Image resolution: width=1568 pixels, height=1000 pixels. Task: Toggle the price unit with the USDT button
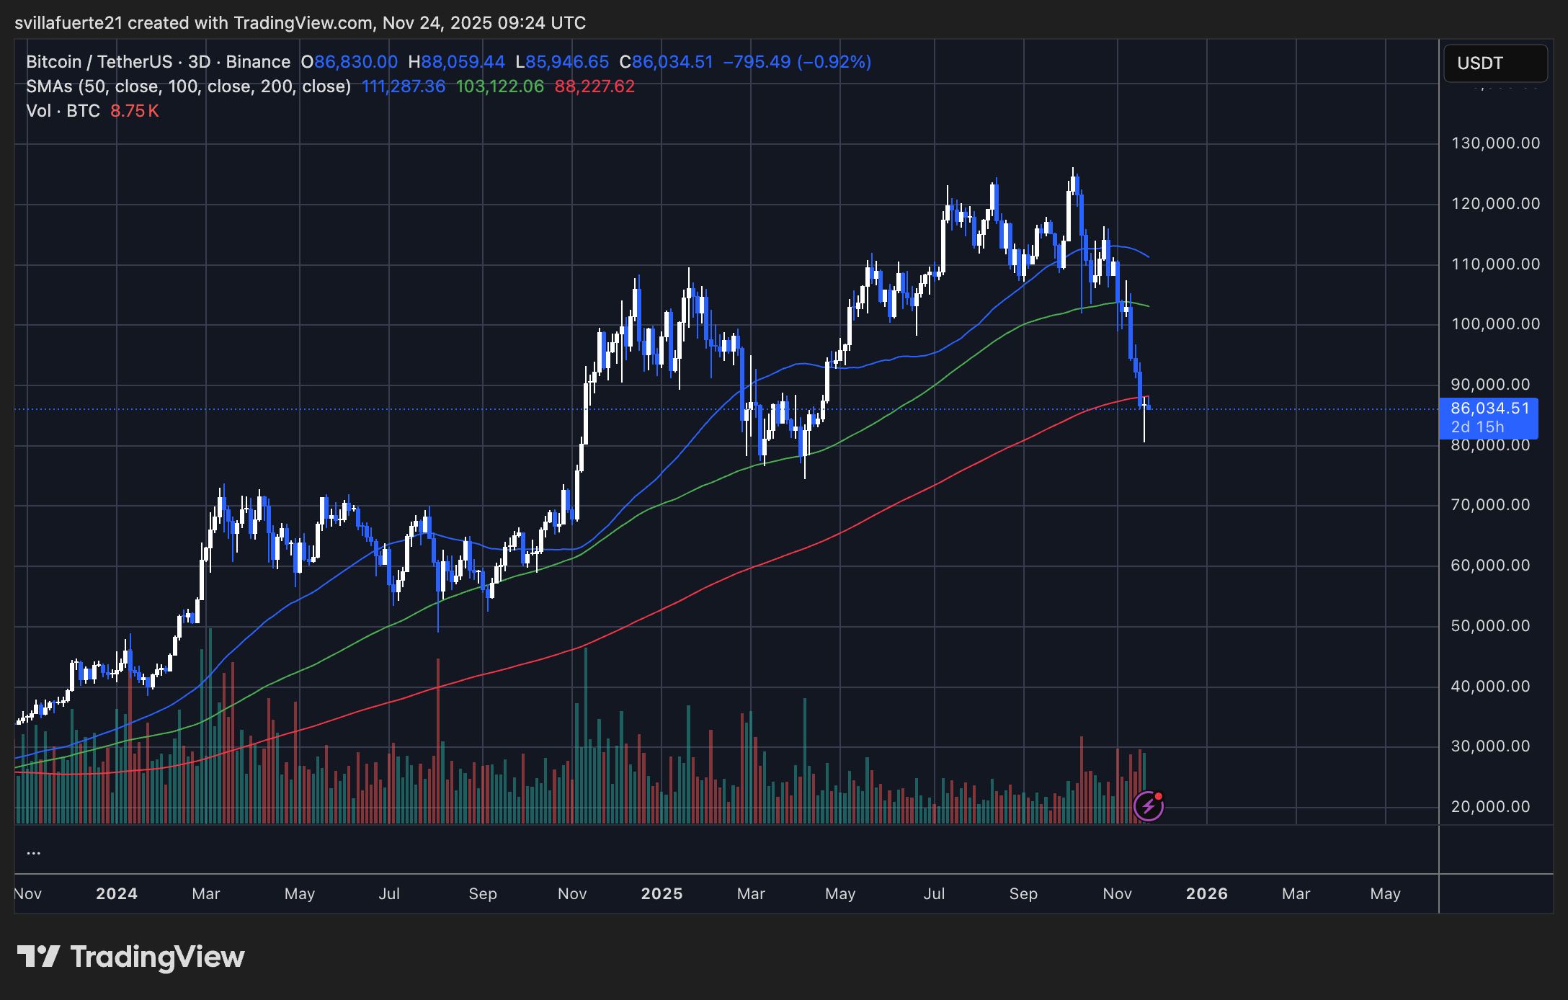[1494, 63]
